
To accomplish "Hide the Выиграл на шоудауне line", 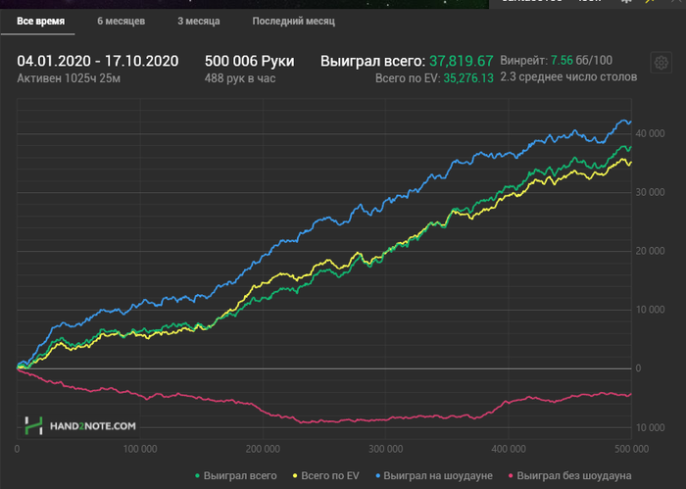I will point(434,475).
